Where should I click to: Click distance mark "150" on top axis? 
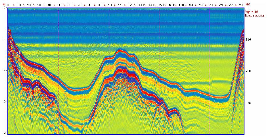(161, 5)
